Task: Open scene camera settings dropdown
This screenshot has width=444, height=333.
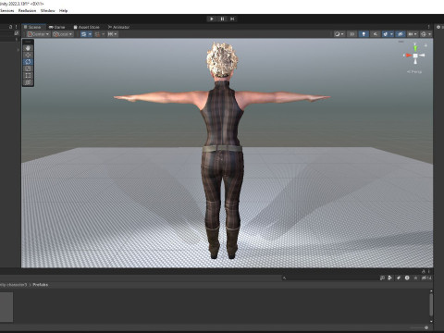Action: click(413, 34)
